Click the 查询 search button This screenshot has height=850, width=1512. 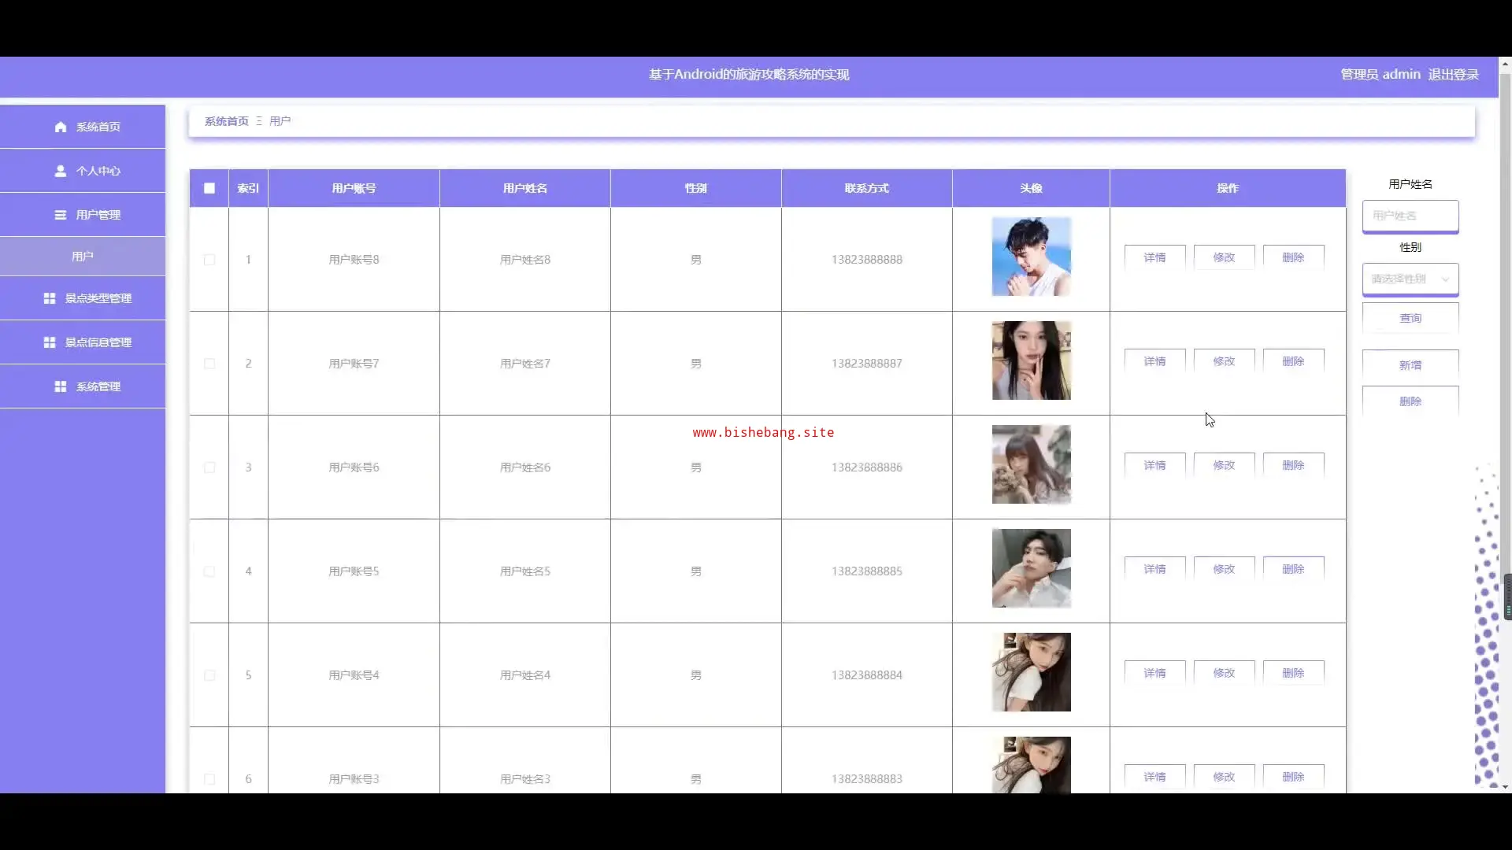coord(1410,318)
